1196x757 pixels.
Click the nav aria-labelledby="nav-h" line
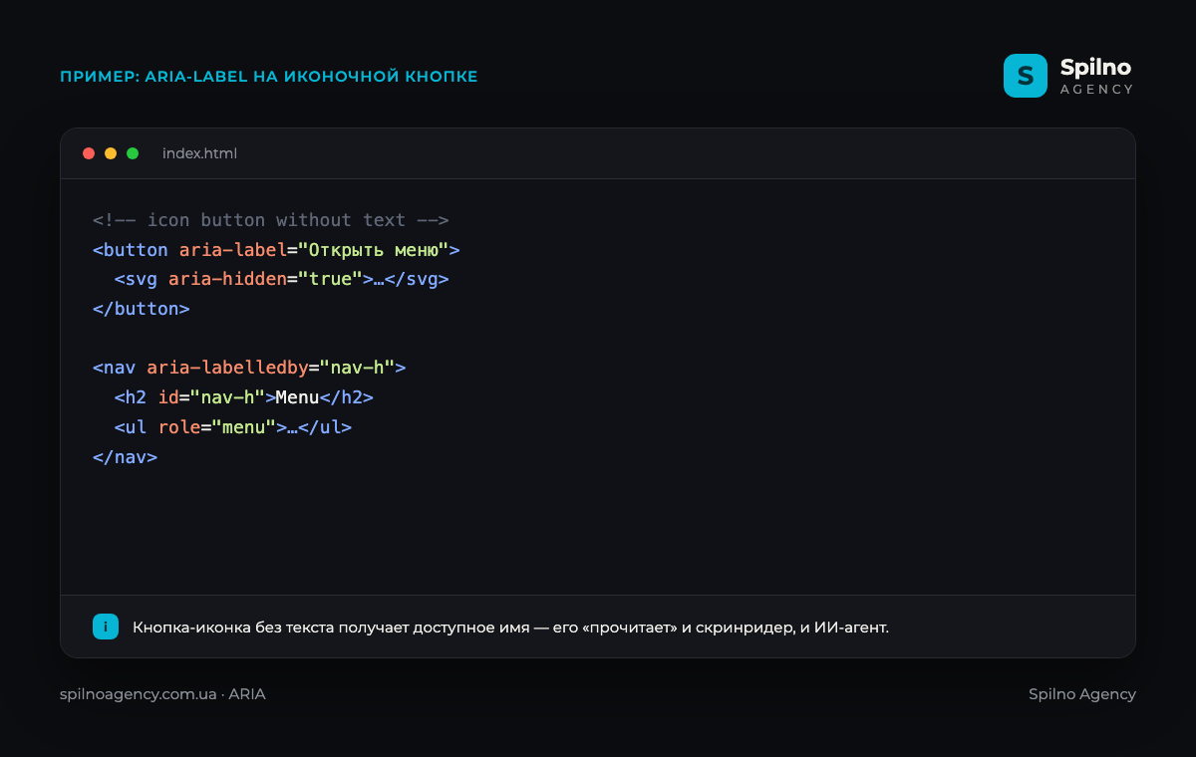(249, 368)
